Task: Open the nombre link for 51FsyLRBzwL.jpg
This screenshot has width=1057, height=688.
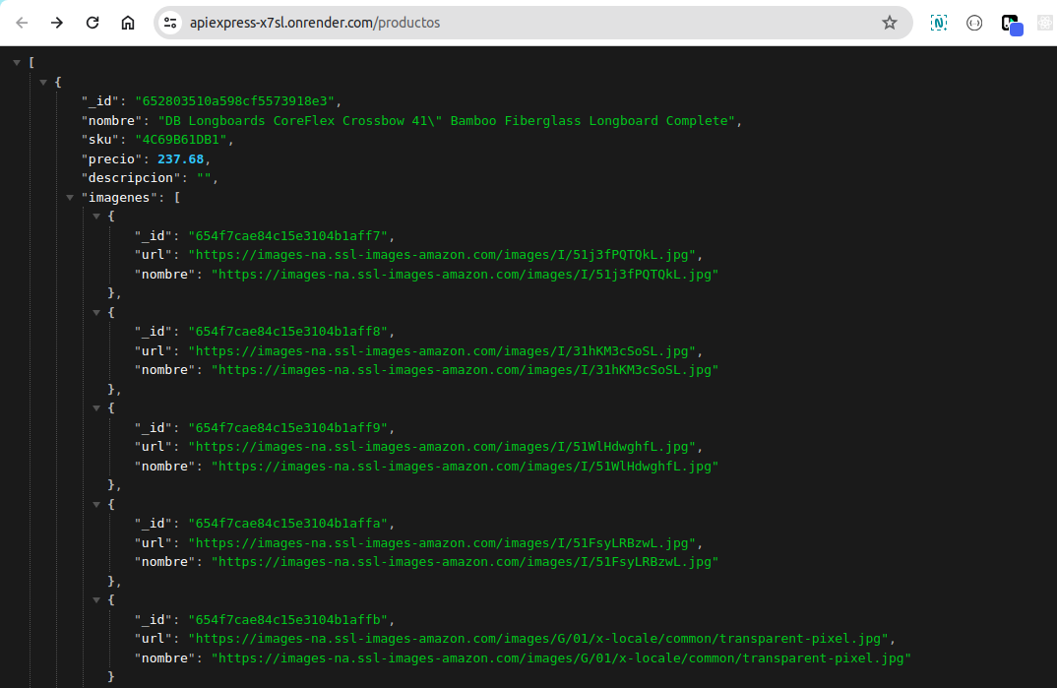Action: (x=466, y=562)
